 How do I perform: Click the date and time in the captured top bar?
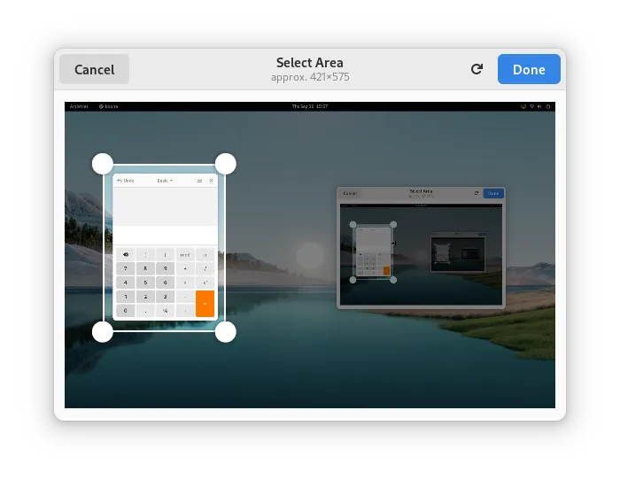310,106
